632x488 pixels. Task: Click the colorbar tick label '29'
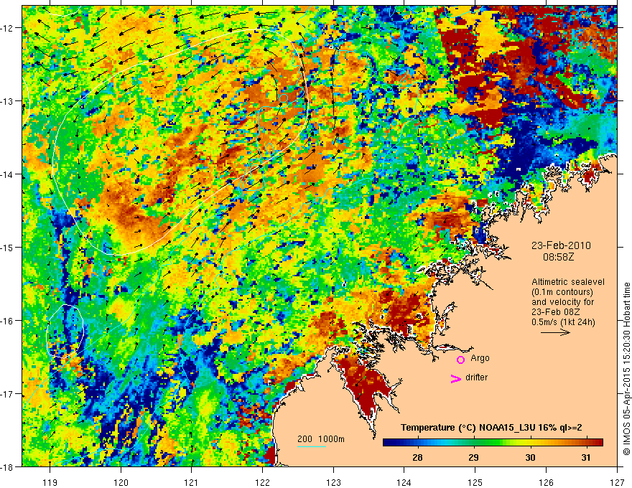(x=473, y=457)
